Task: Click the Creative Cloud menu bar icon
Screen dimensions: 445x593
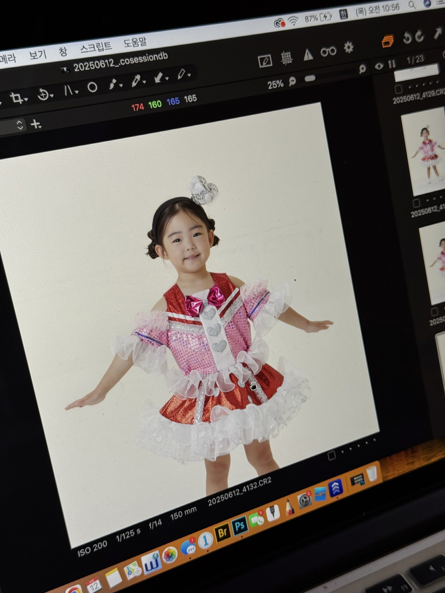Action: click(280, 23)
